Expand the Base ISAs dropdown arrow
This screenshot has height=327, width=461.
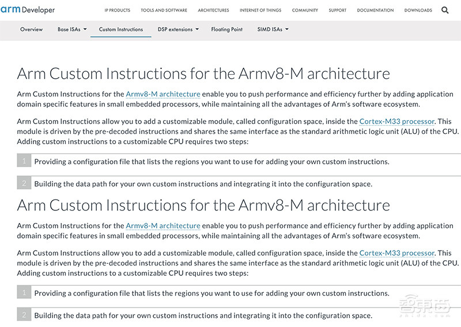coord(85,29)
